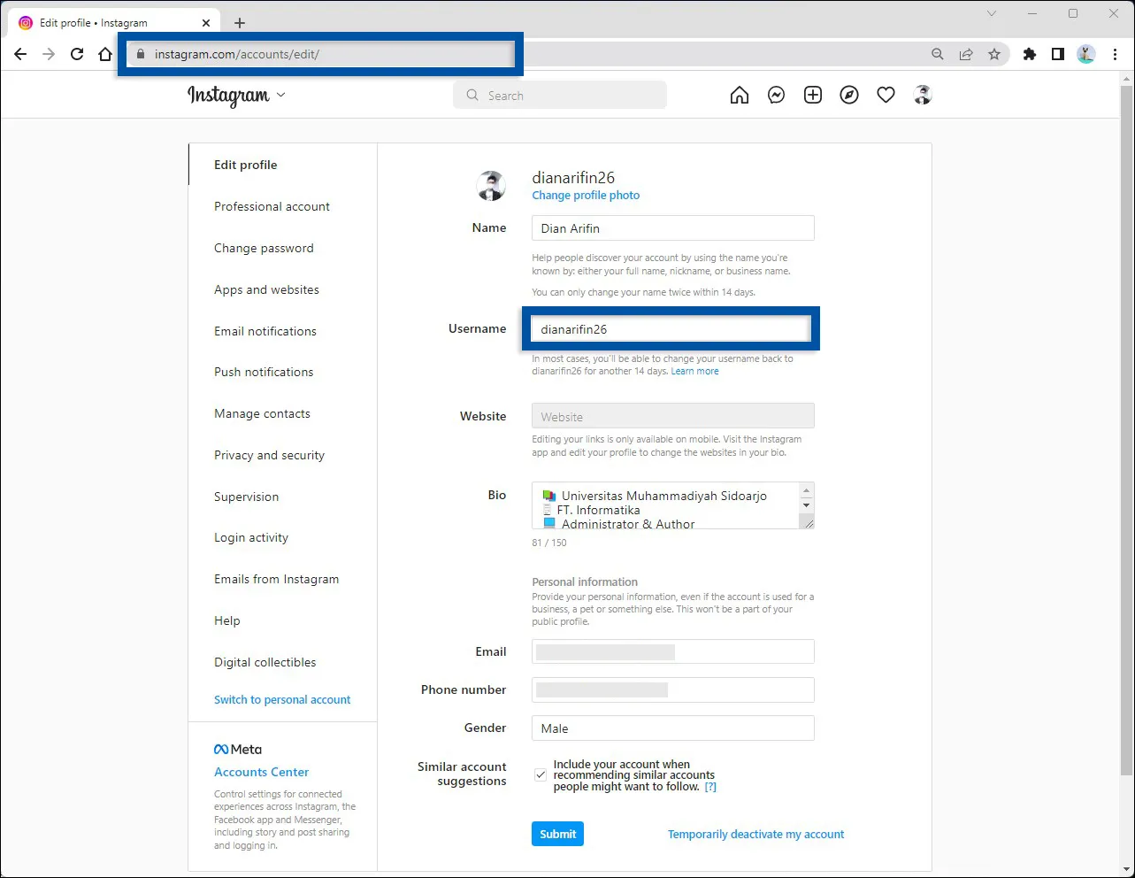Open the Gender dropdown showing Male

click(x=672, y=728)
